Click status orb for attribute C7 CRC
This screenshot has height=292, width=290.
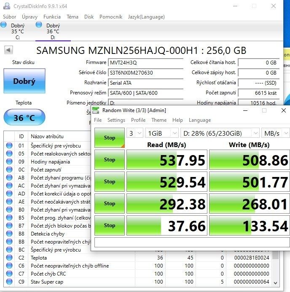click(9, 273)
